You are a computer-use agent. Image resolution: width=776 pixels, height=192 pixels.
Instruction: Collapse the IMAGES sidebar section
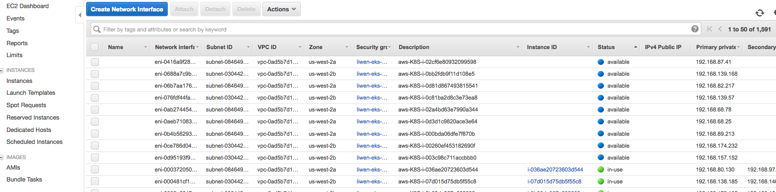tap(2, 158)
